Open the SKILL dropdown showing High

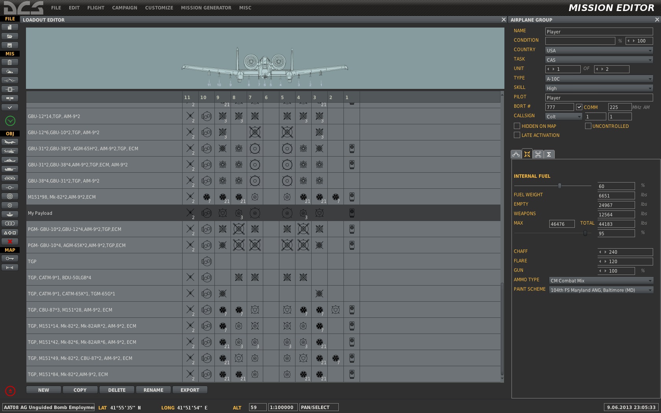[599, 88]
